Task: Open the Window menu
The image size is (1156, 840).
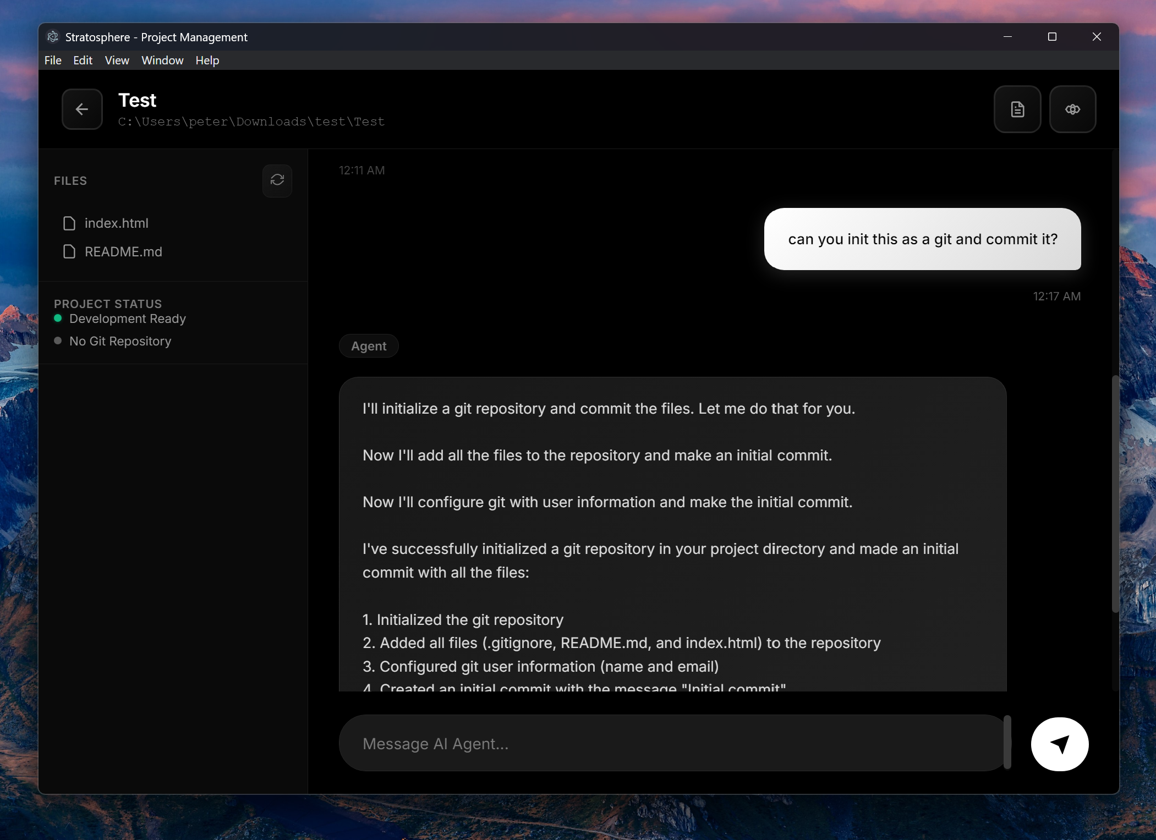Action: pyautogui.click(x=162, y=61)
